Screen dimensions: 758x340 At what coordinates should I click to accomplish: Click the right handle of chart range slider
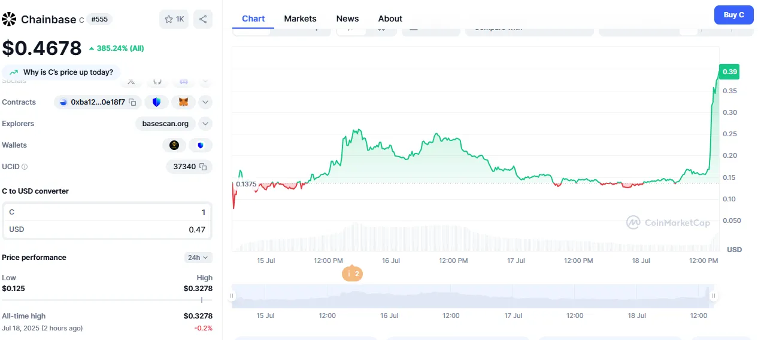(x=713, y=296)
